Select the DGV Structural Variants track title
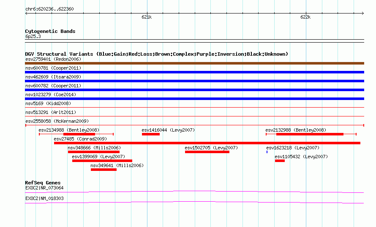 pyautogui.click(x=157, y=54)
